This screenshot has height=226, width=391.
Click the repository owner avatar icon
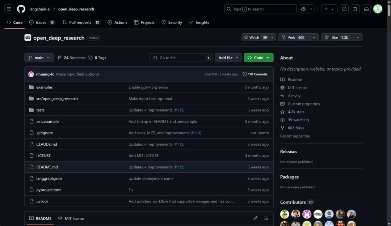(28, 38)
